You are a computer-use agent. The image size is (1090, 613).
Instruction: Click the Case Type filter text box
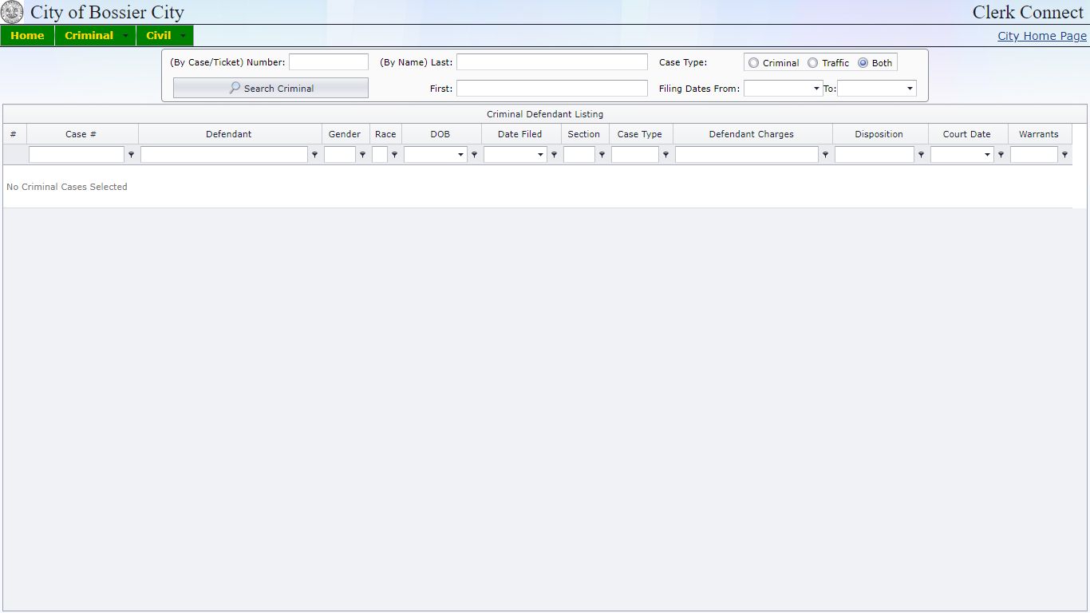pos(635,155)
